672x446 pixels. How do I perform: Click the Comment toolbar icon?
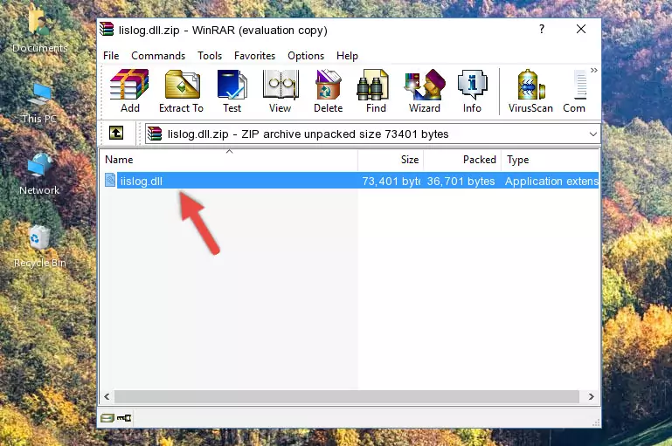575,91
